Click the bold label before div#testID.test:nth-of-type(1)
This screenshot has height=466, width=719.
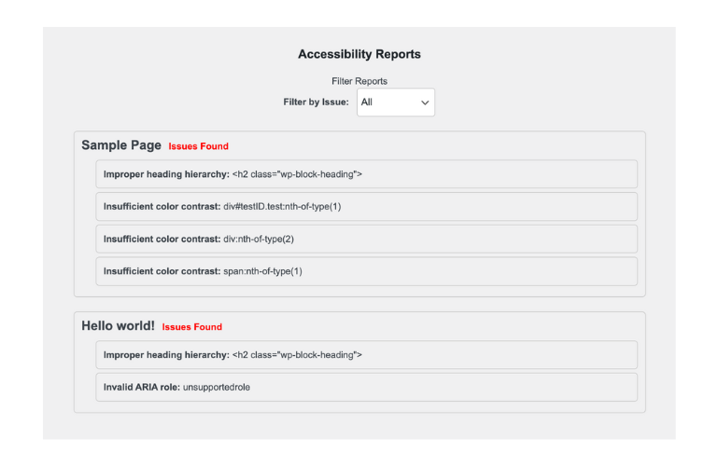[162, 207]
